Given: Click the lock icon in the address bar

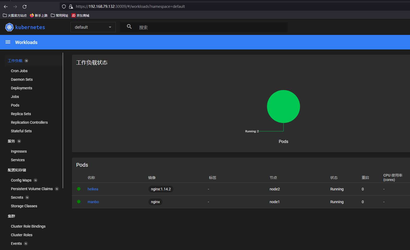Looking at the screenshot, I should 71,7.
